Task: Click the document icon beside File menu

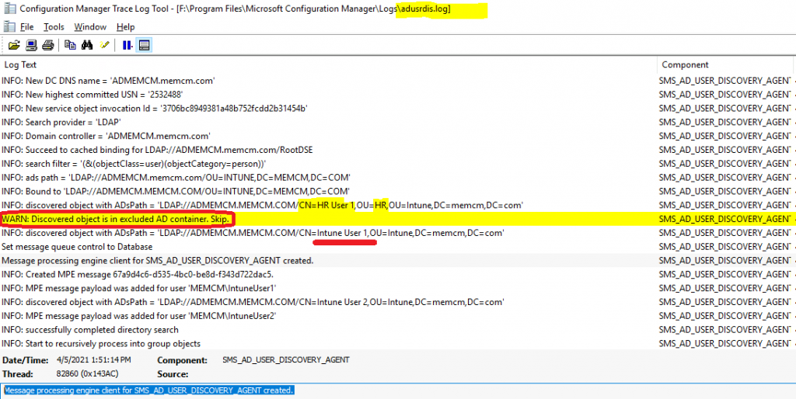Action: pyautogui.click(x=9, y=26)
